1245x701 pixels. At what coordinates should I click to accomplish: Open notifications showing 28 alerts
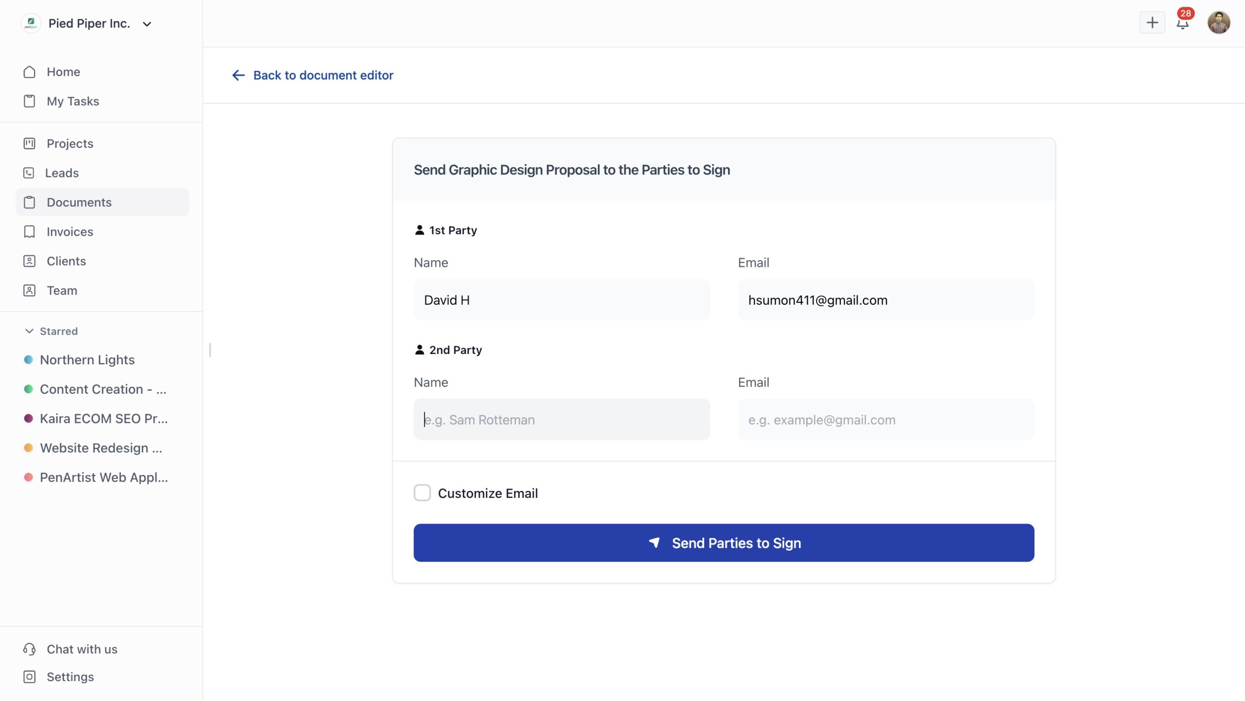[1183, 22]
